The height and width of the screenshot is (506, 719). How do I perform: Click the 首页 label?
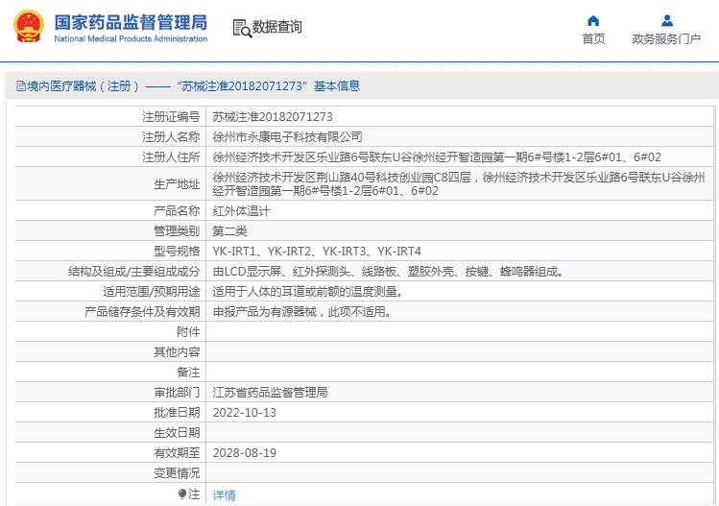[593, 39]
